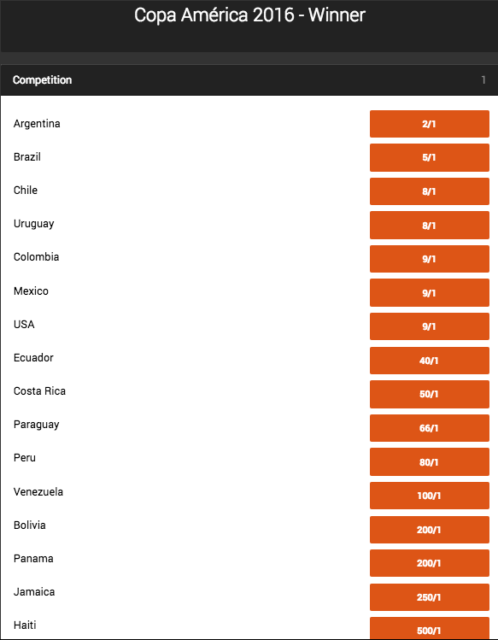Select Panama 200/1 odds button
498x640 pixels.
(x=430, y=563)
